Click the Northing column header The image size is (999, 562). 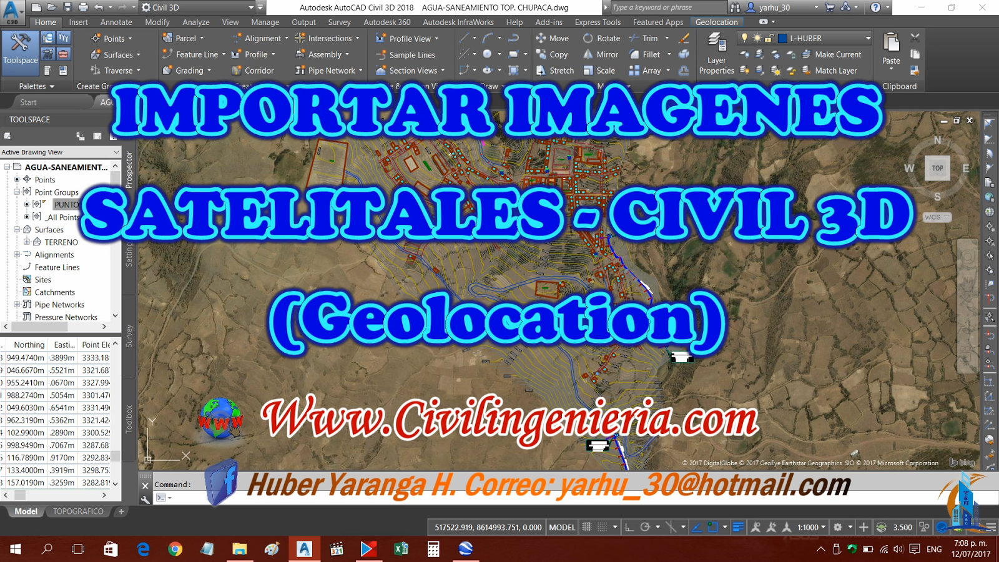click(x=29, y=345)
